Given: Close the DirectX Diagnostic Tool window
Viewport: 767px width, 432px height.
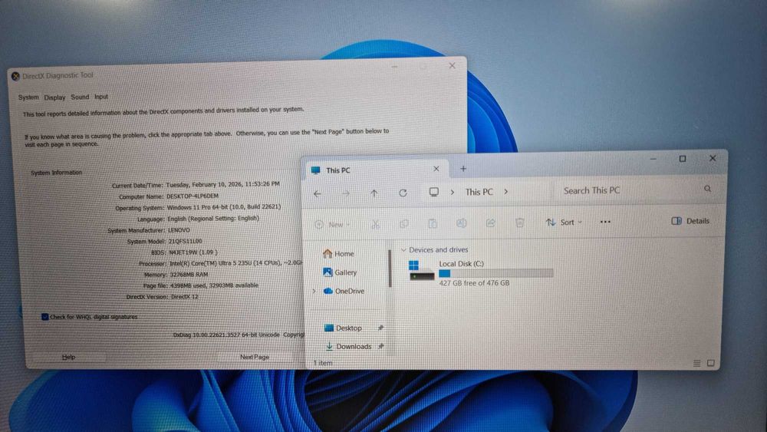Looking at the screenshot, I should pos(452,65).
